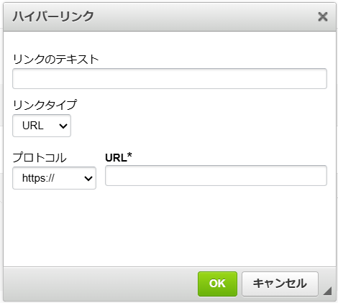Click the リンクのテキスト input field
This screenshot has width=338, height=303.
click(x=170, y=79)
